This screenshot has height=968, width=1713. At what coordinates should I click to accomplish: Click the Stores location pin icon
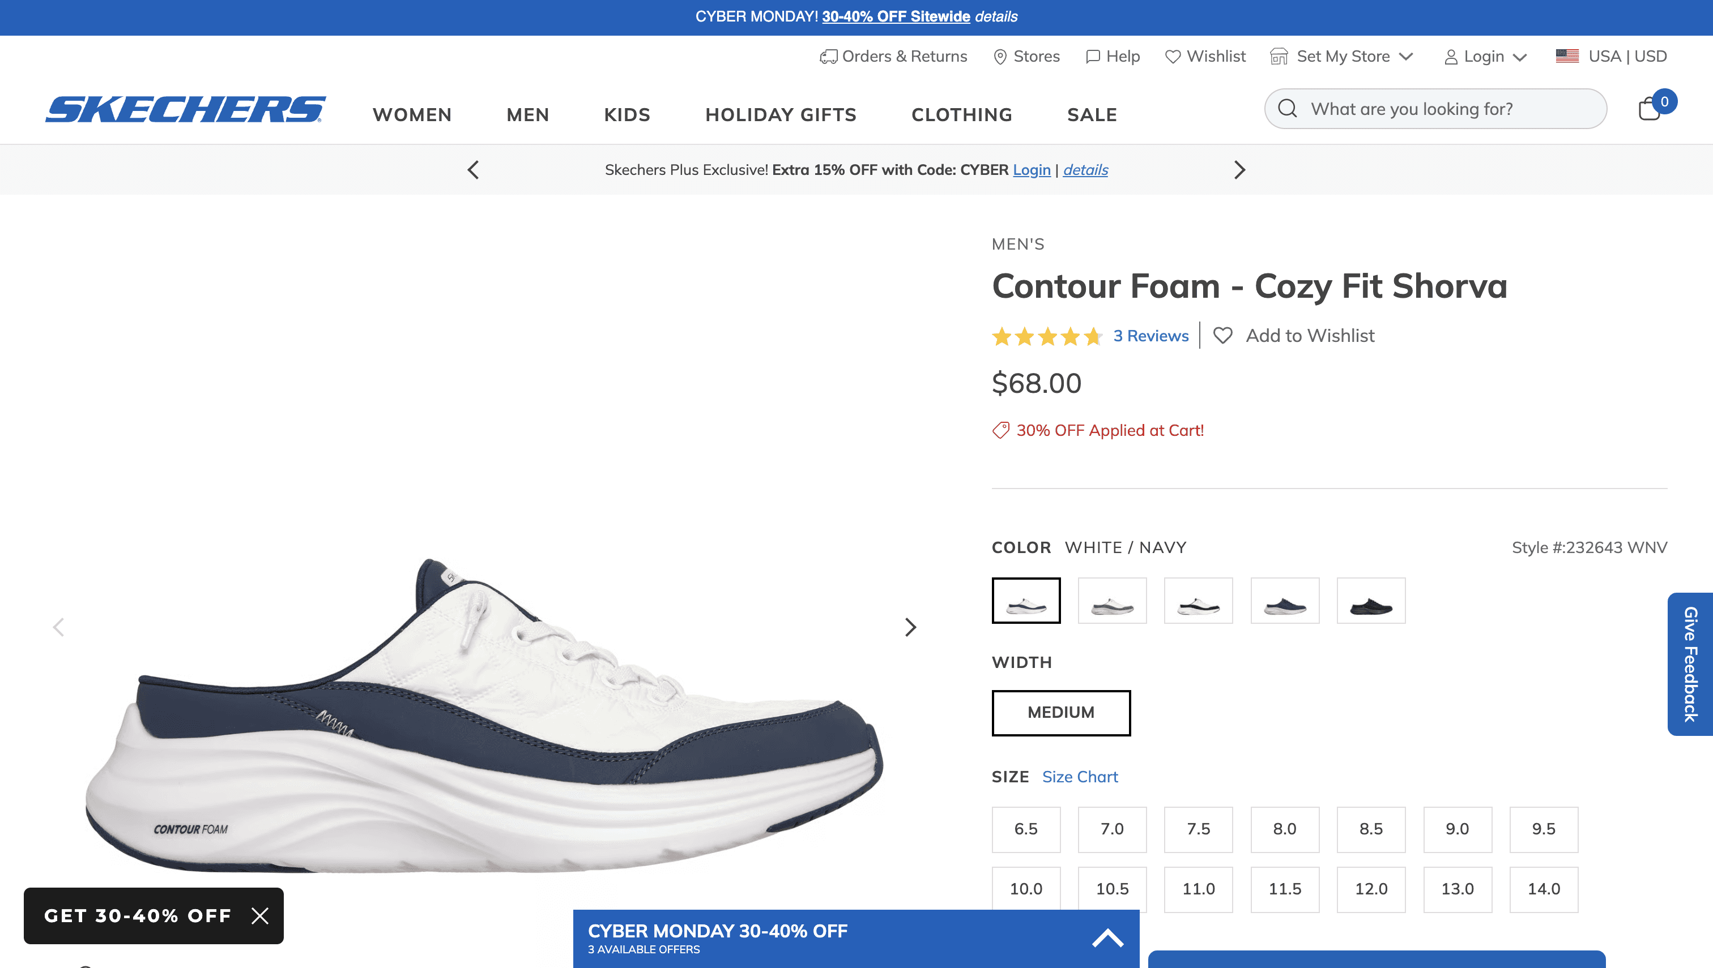point(999,57)
